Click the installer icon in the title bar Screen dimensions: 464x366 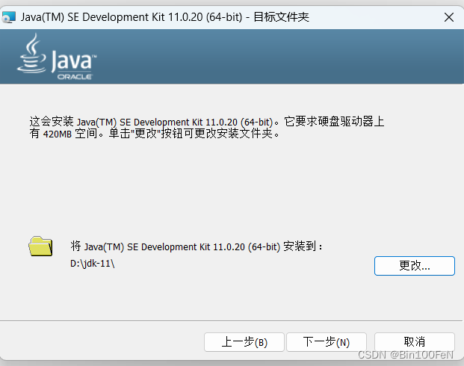(8, 17)
